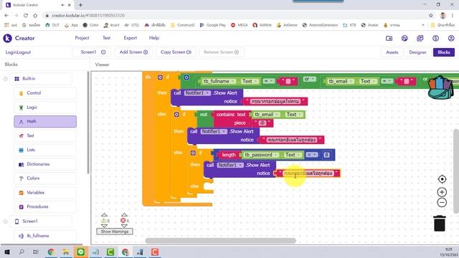Viewport: 459px width, 258px height.
Task: Click the Add Screen button
Action: pyautogui.click(x=133, y=52)
